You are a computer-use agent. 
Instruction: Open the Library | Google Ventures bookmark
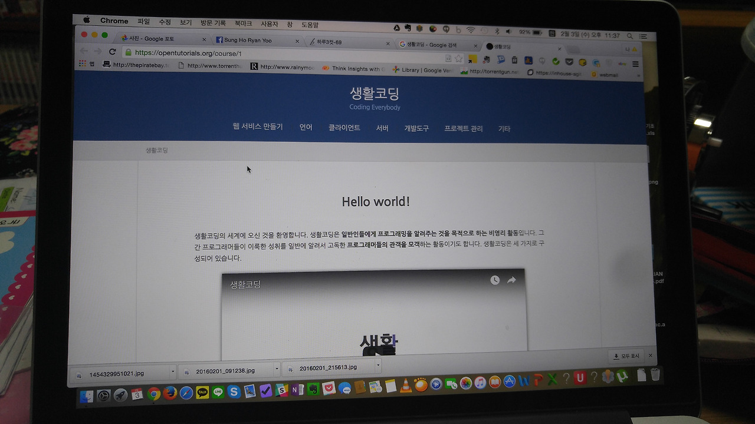click(424, 70)
